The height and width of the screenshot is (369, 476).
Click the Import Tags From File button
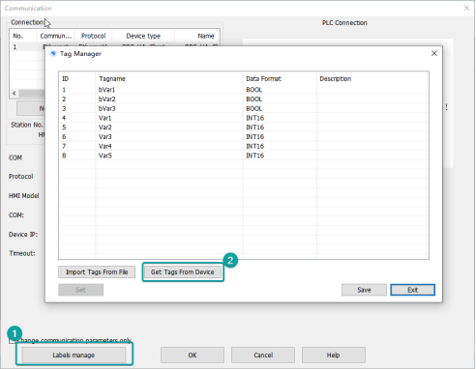pyautogui.click(x=97, y=272)
